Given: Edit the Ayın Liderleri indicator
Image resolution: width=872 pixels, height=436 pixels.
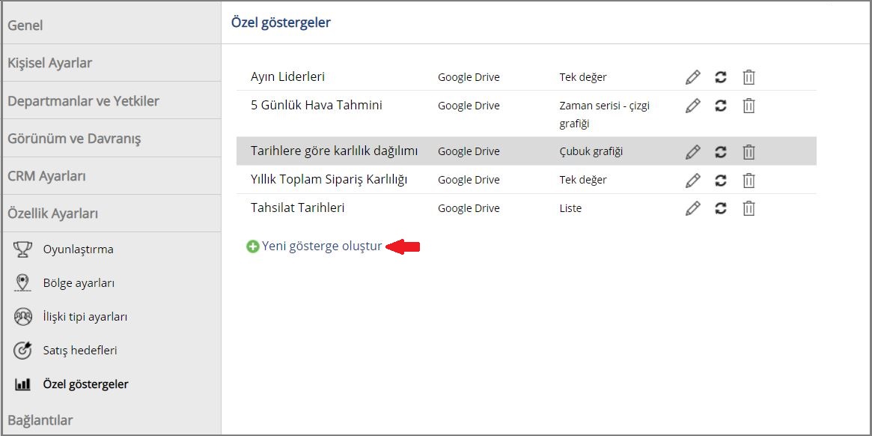Looking at the screenshot, I should pyautogui.click(x=692, y=77).
